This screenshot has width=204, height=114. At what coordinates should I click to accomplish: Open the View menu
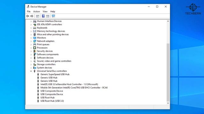(45, 11)
